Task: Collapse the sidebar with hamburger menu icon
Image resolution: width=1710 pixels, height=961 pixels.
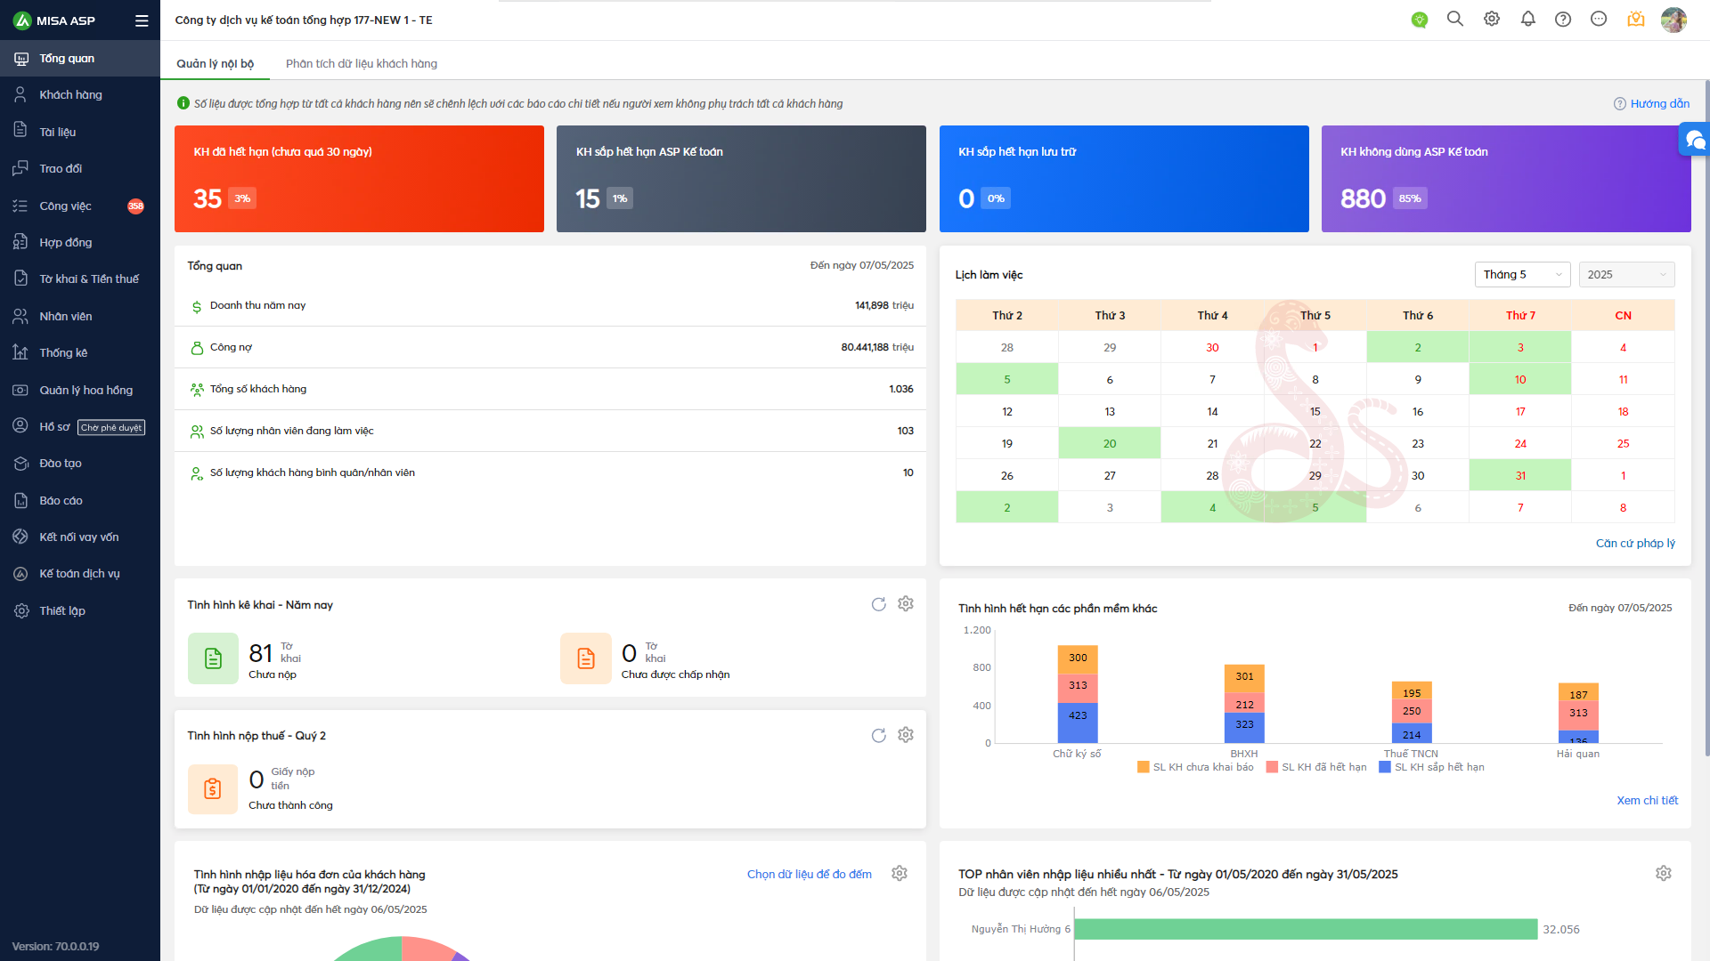Action: 142,20
